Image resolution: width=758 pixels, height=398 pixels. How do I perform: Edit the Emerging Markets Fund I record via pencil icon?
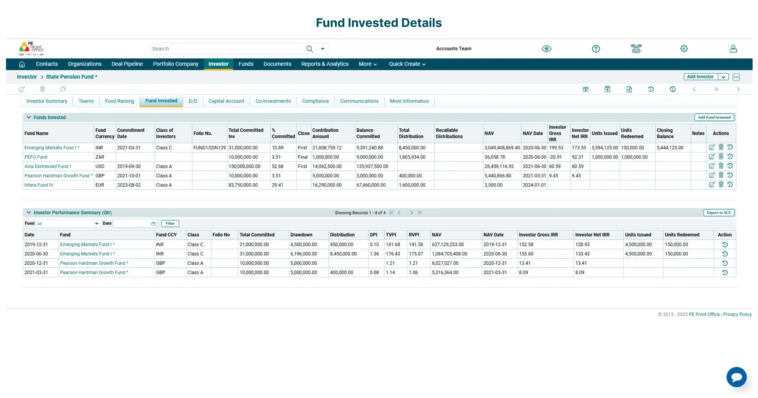click(712, 147)
